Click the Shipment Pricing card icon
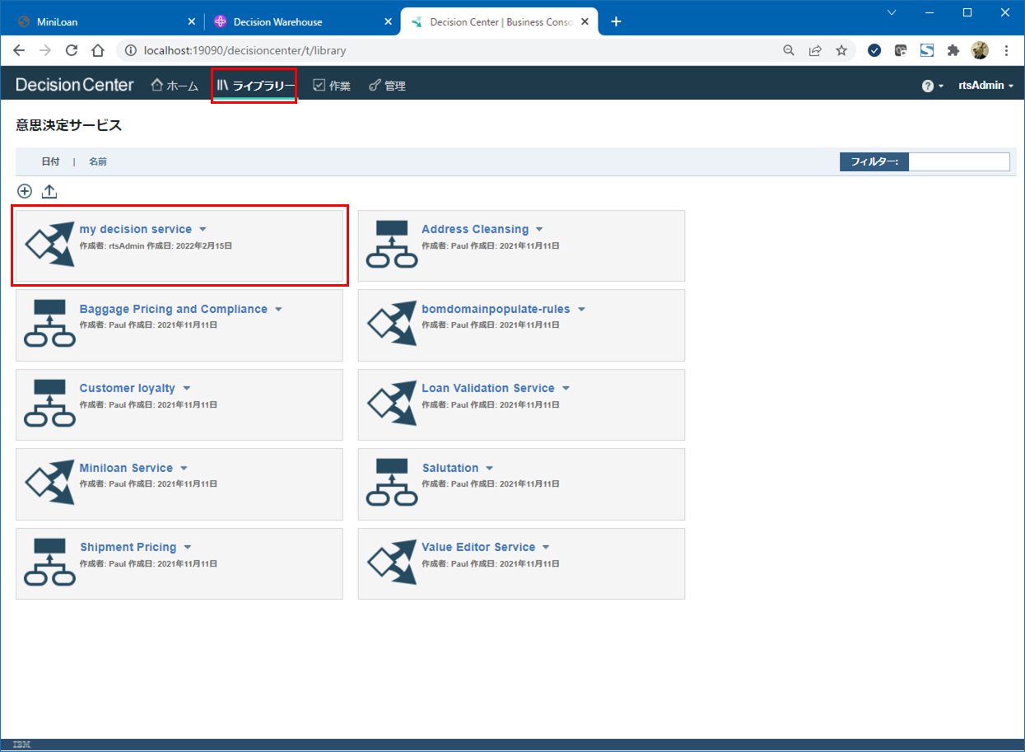This screenshot has width=1025, height=752. pos(49,562)
